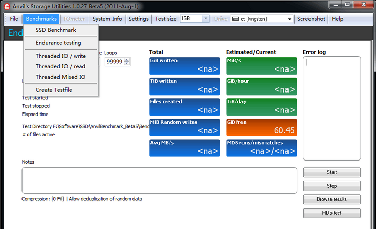Choose Endurance testing in the Benchmarks menu
Image resolution: width=376 pixels, height=229 pixels.
click(61, 43)
